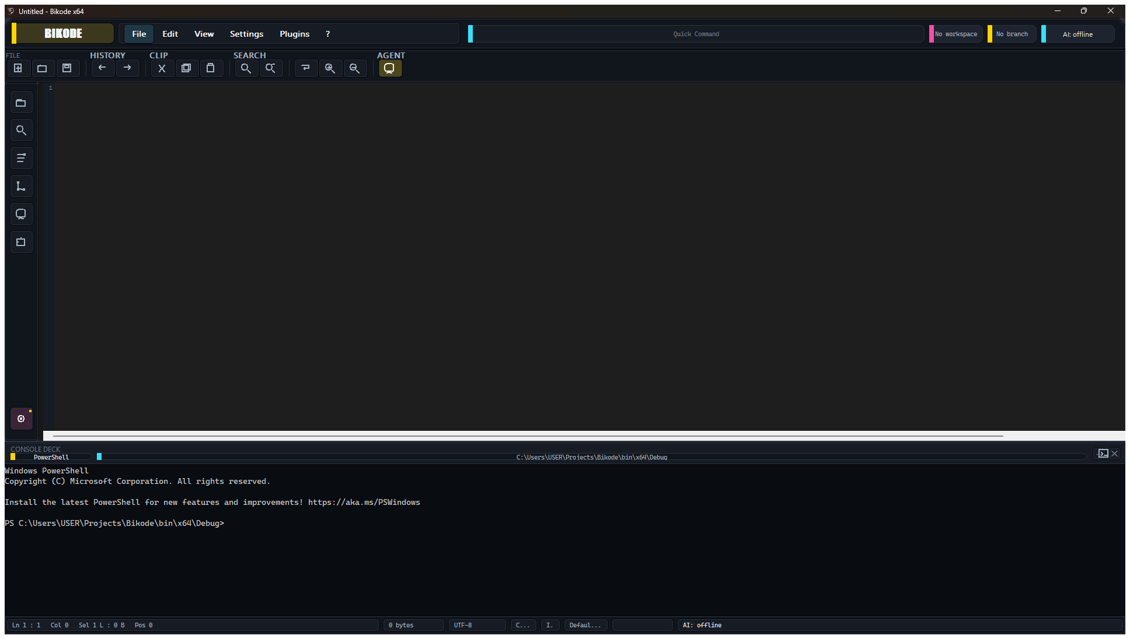1130x639 pixels.
Task: Undo with the History back arrow icon
Action: click(x=103, y=68)
